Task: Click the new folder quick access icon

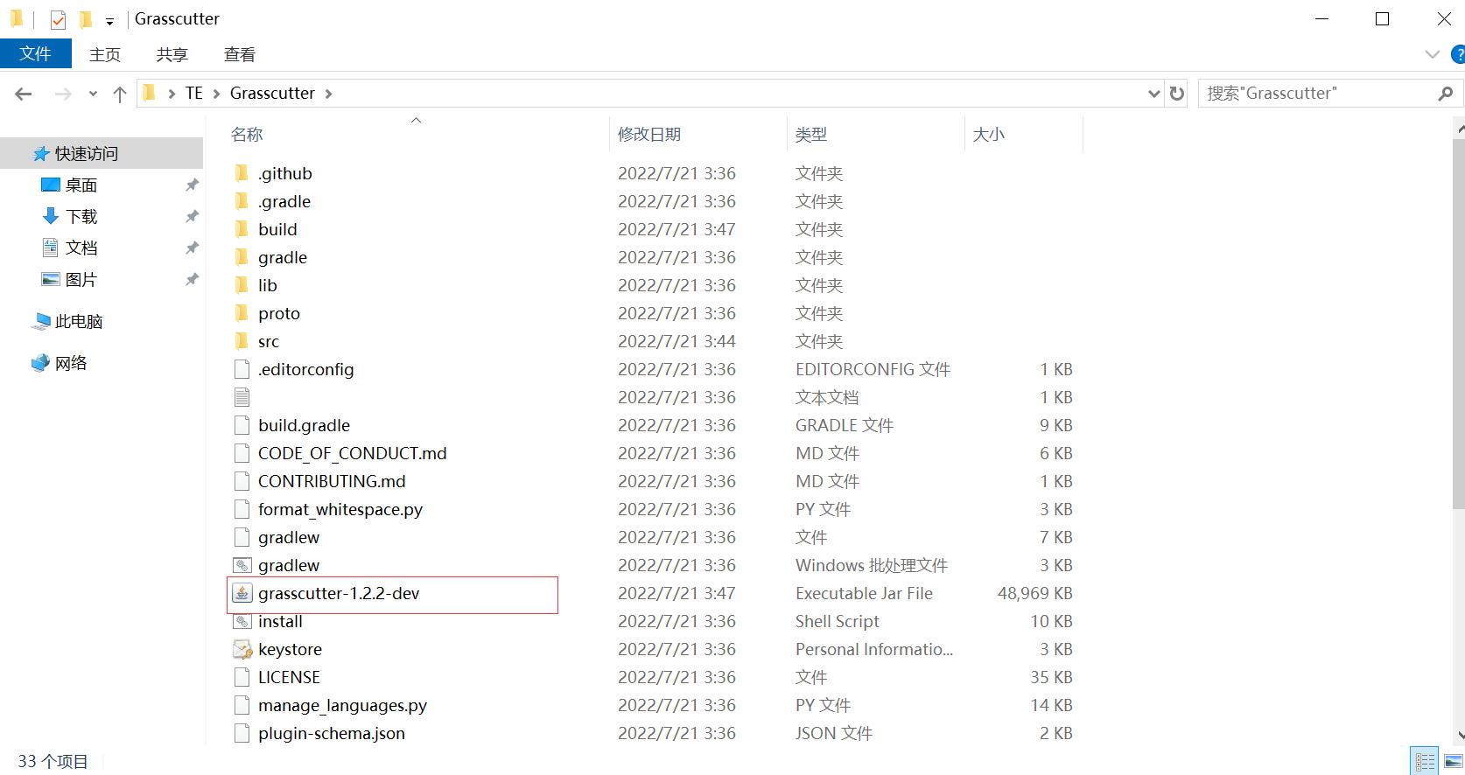Action: pos(86,19)
